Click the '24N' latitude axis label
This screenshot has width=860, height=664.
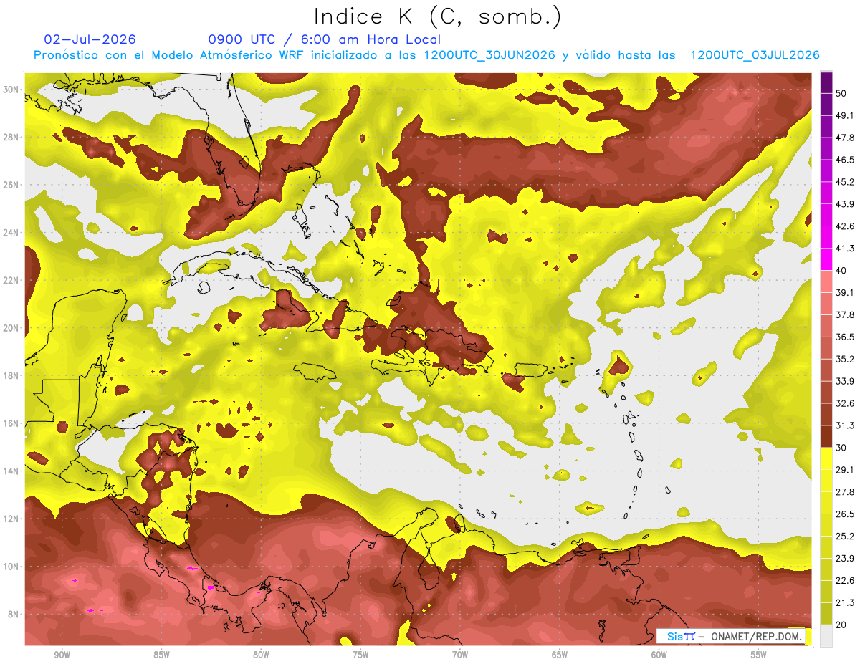pos(11,233)
